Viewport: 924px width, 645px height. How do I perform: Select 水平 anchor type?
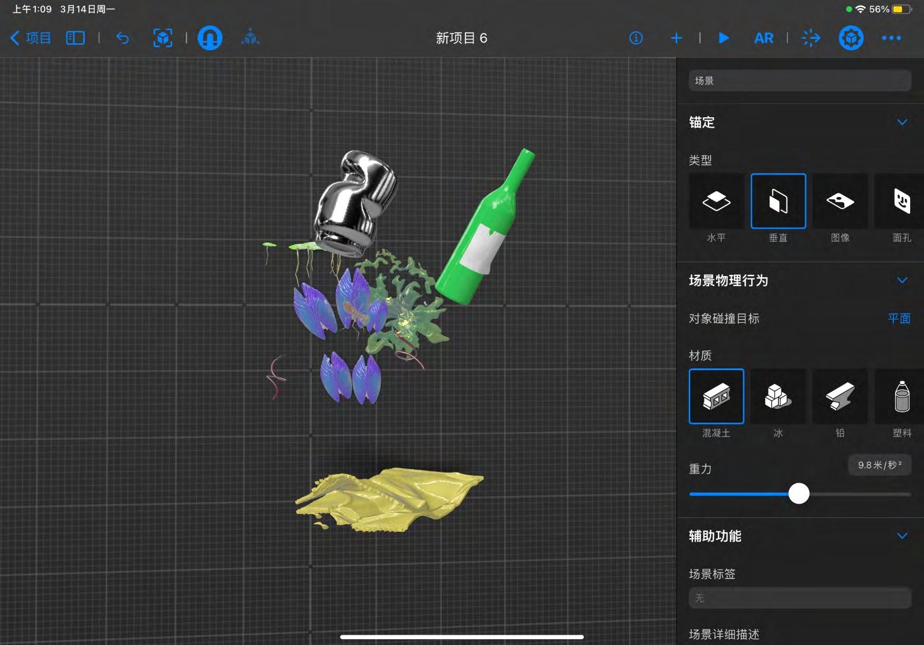[716, 201]
